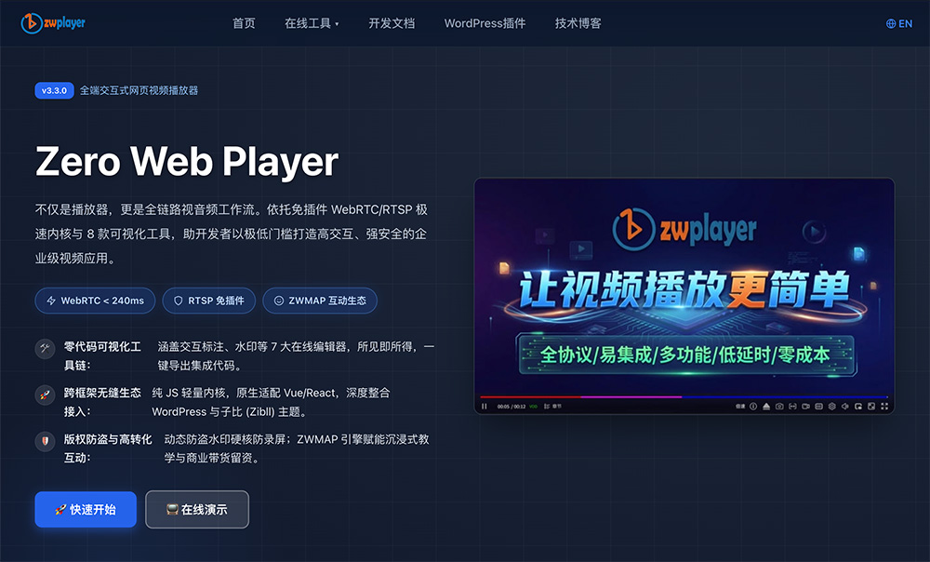Click the 快速开始 button
Image resolution: width=930 pixels, height=562 pixels.
[x=86, y=509]
